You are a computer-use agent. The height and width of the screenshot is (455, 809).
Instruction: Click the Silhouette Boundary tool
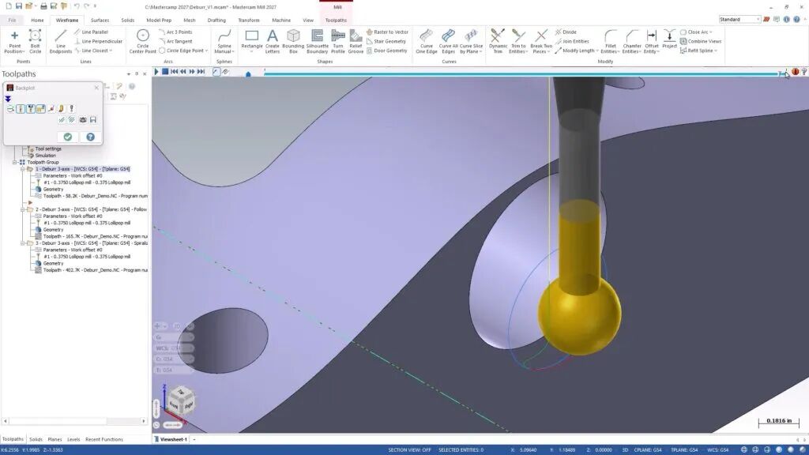[x=318, y=41]
